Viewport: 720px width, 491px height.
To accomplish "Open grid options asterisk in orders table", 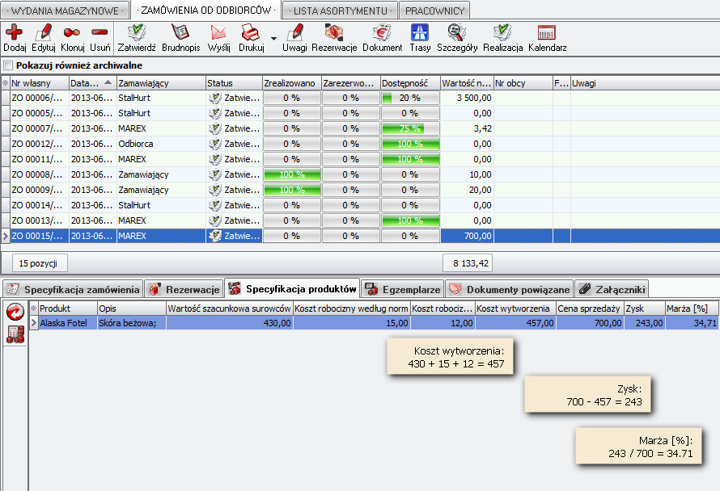I will click(6, 83).
